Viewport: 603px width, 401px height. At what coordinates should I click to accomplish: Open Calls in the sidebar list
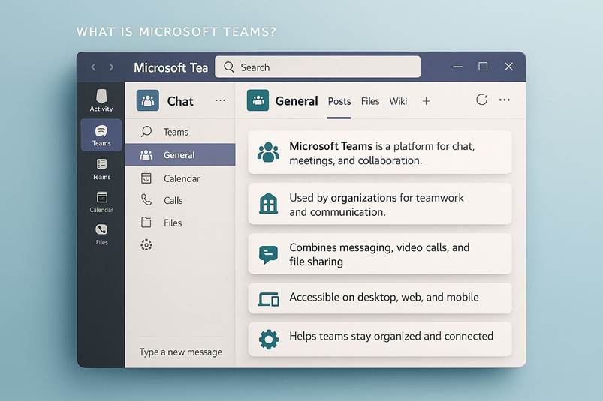tap(173, 200)
